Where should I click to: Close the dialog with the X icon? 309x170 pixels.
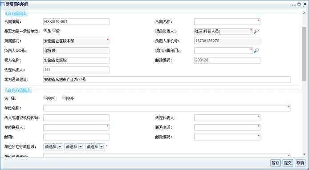(x=305, y=4)
